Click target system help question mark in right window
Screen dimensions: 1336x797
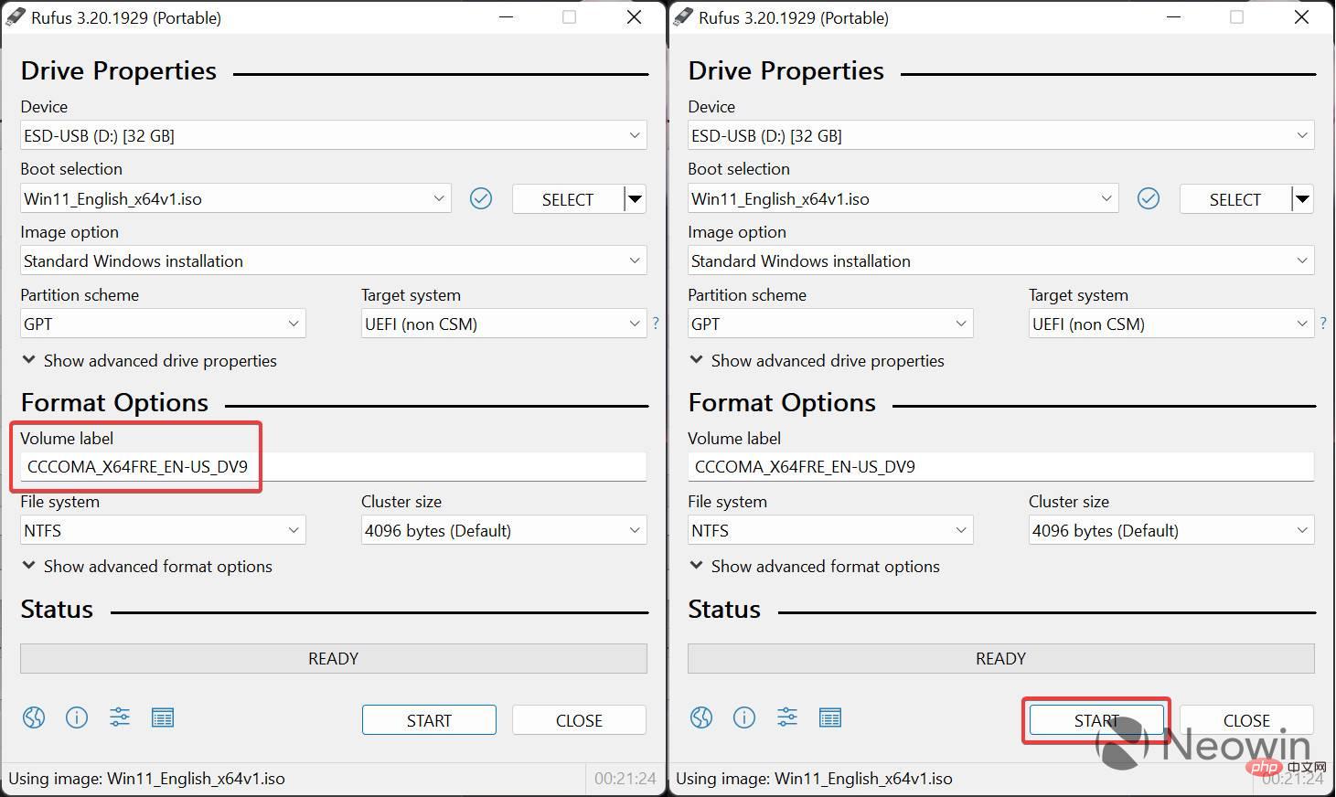coord(1323,323)
